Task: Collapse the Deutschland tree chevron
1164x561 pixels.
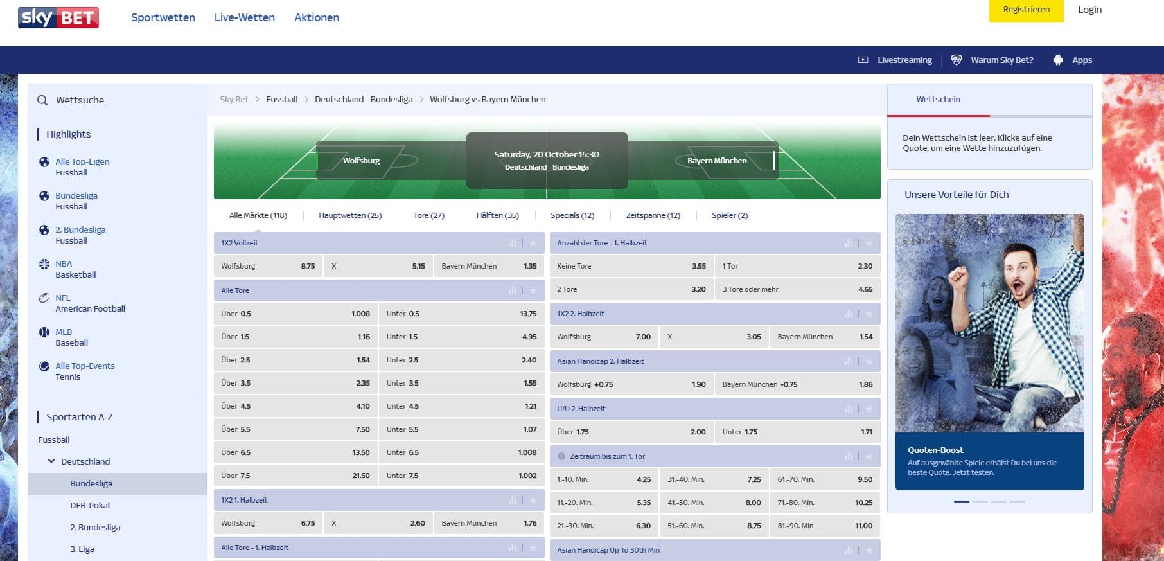Action: [51, 461]
